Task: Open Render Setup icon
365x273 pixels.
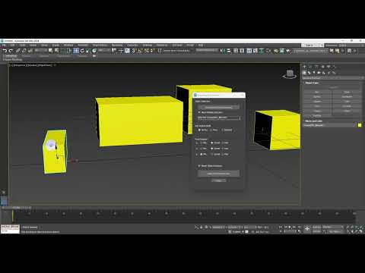Action: (276, 51)
